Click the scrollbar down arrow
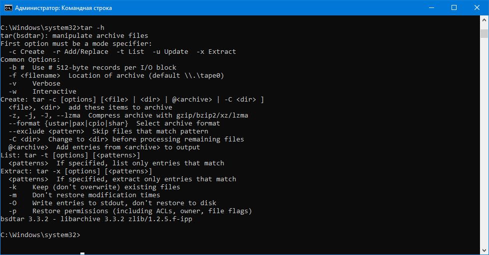The height and width of the screenshot is (255, 489). point(484,250)
